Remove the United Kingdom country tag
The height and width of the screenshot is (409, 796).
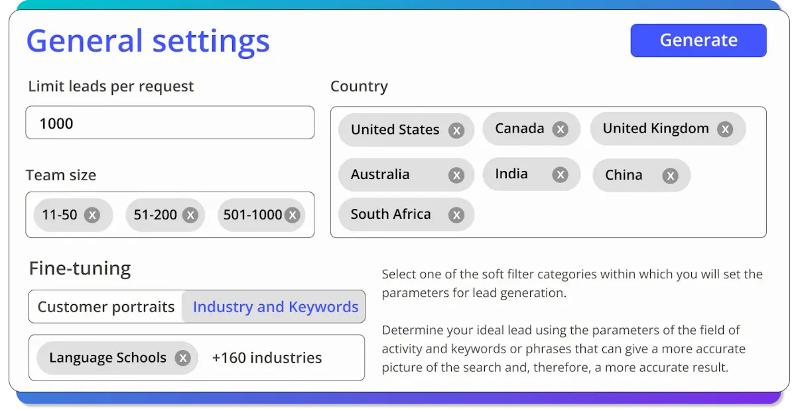tap(725, 129)
